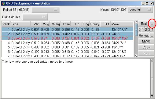Click the Copy button

click(146, 47)
